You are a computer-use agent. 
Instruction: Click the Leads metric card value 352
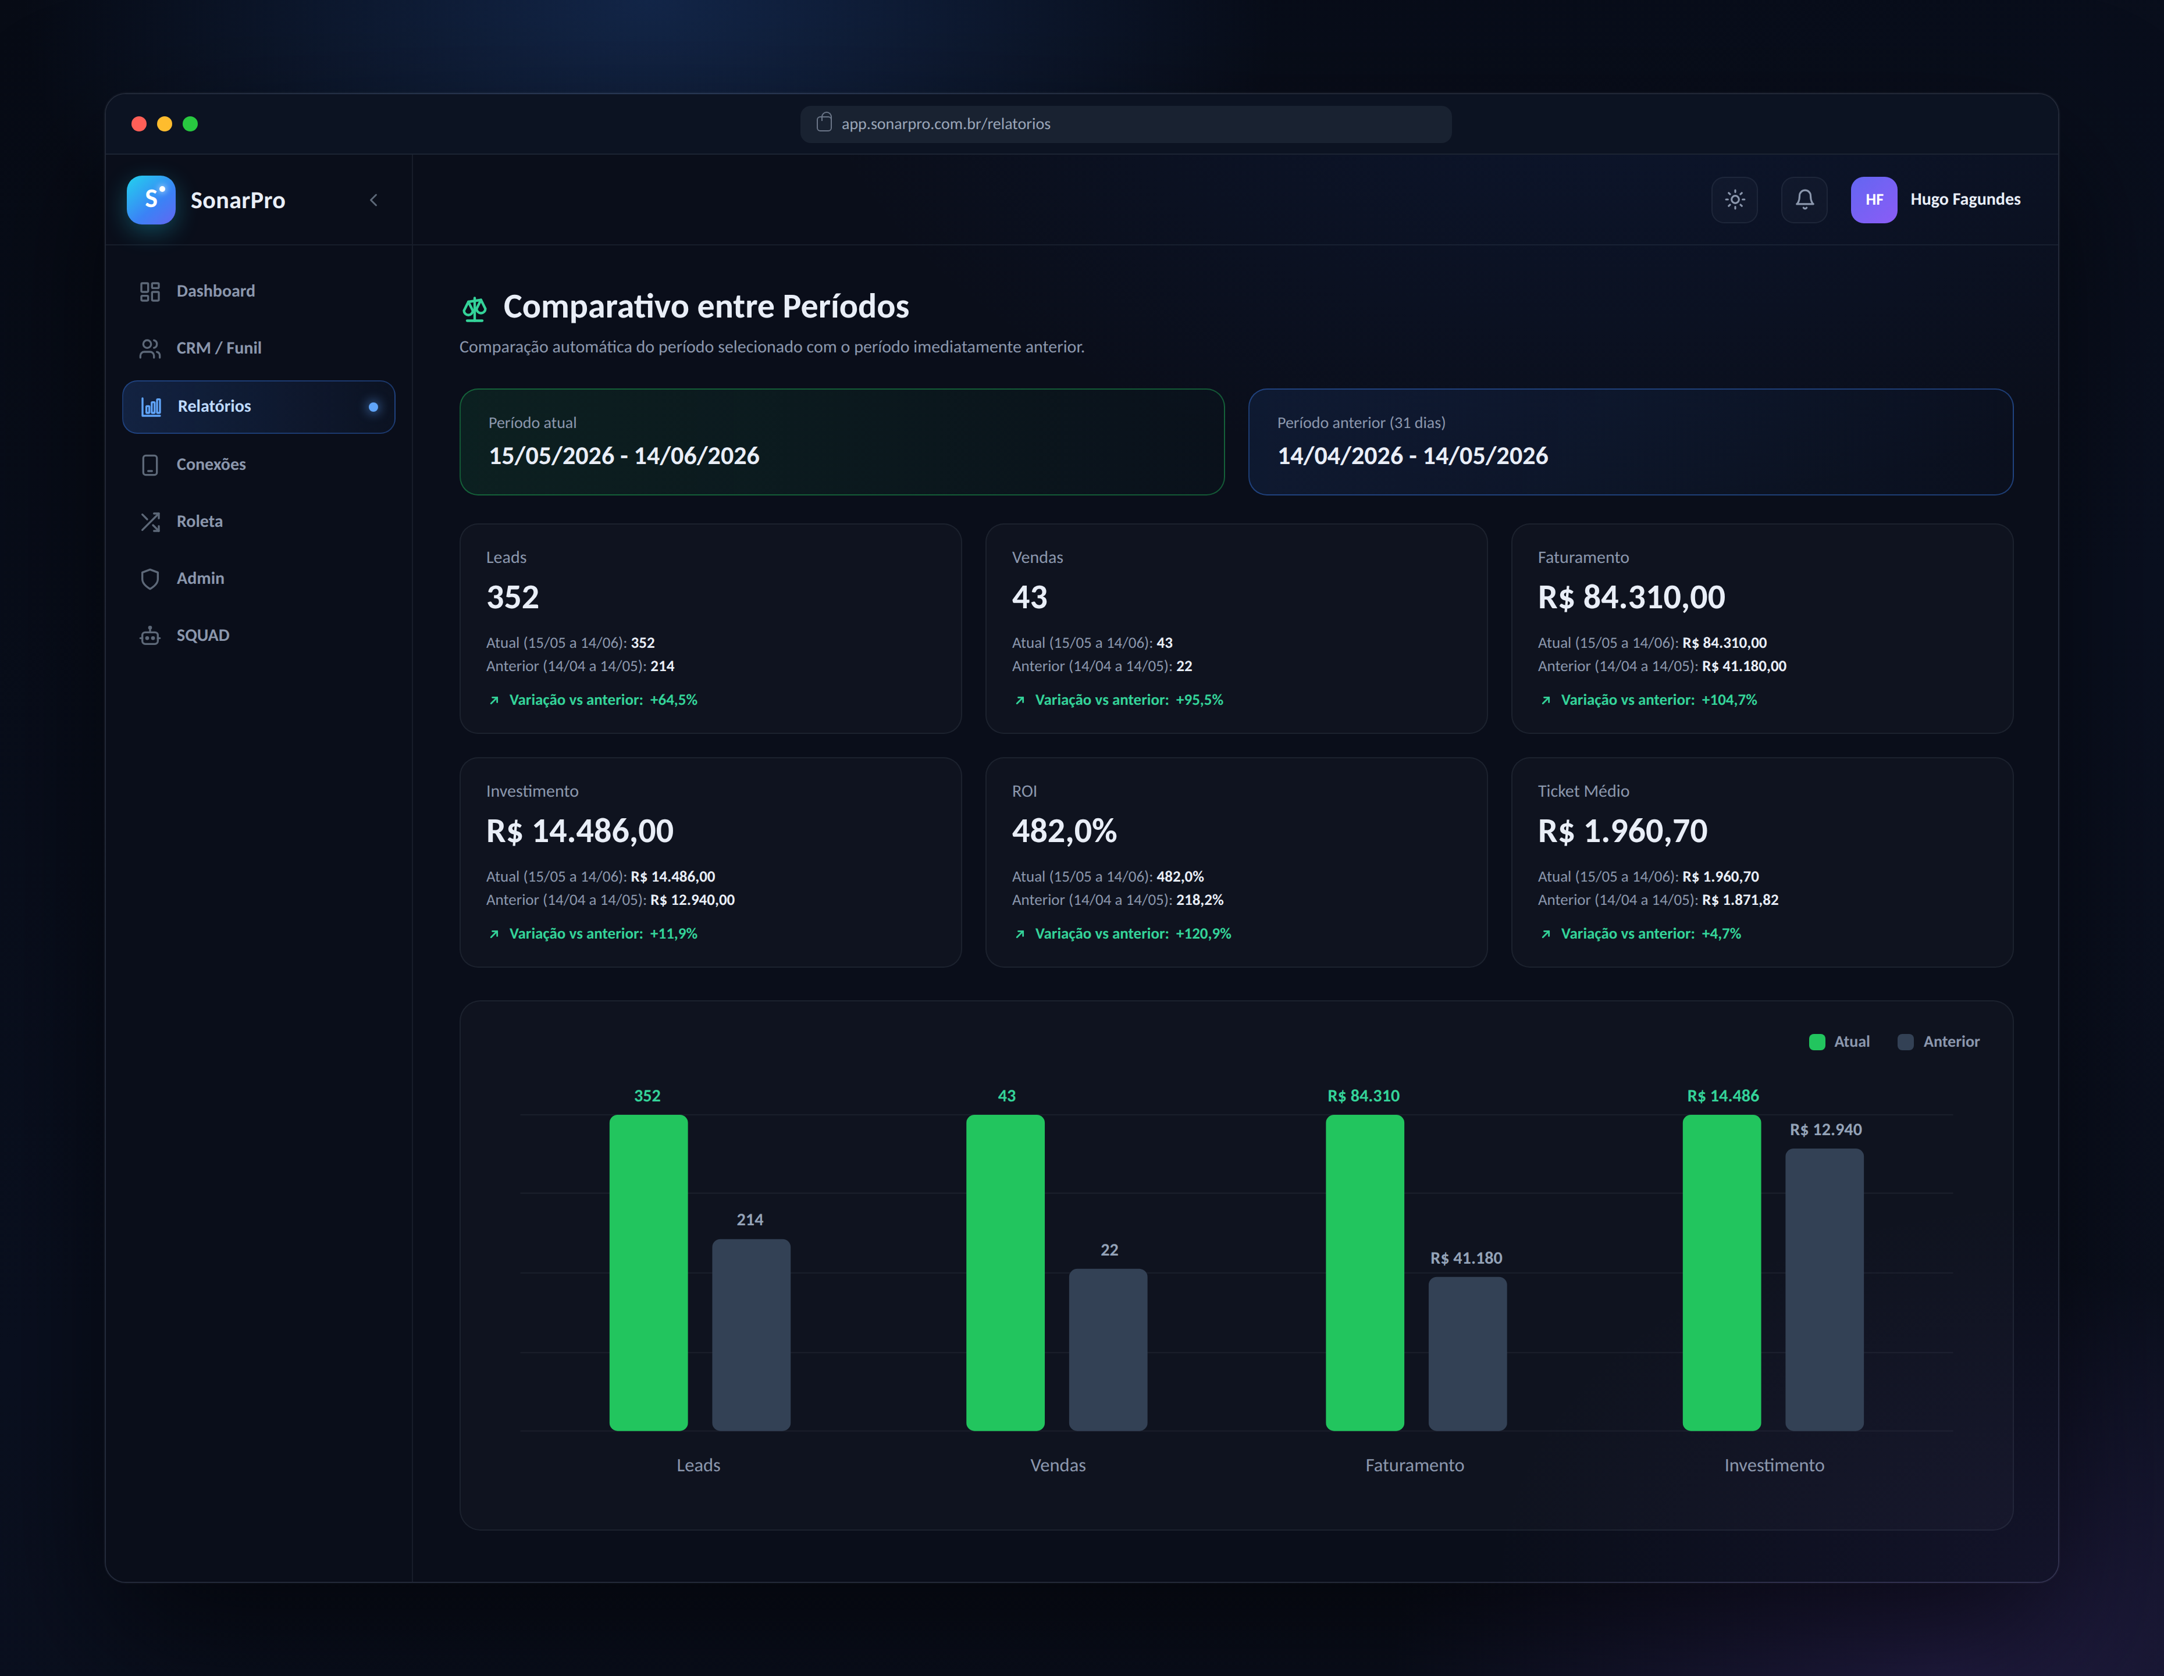pos(512,597)
